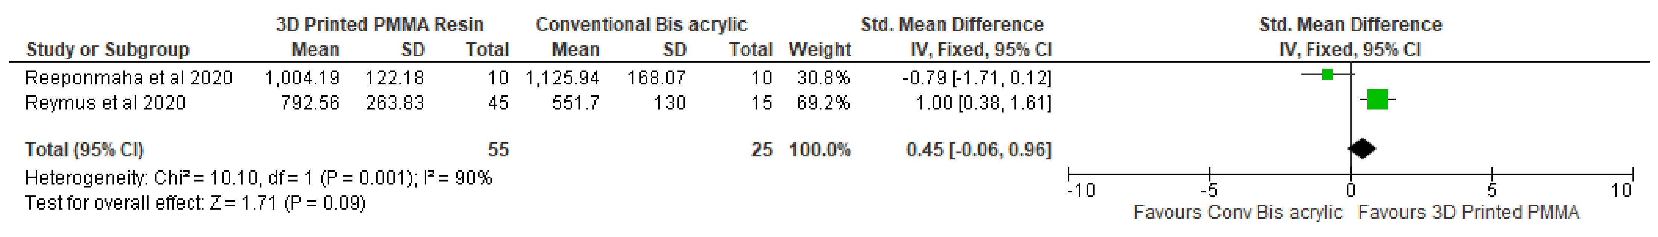
Task: Click the Weight column header
Action: (819, 49)
